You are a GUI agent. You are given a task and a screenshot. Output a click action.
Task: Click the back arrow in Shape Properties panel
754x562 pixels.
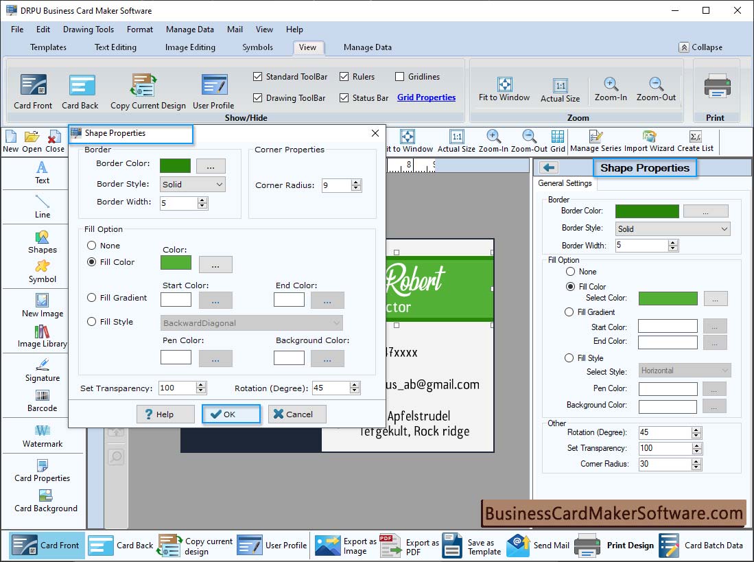click(549, 167)
